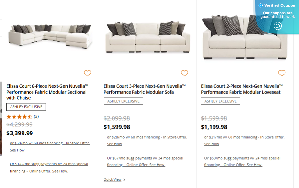
Task: Favorite the 6-Piece Sectional with the heart icon
Action: 87,73
